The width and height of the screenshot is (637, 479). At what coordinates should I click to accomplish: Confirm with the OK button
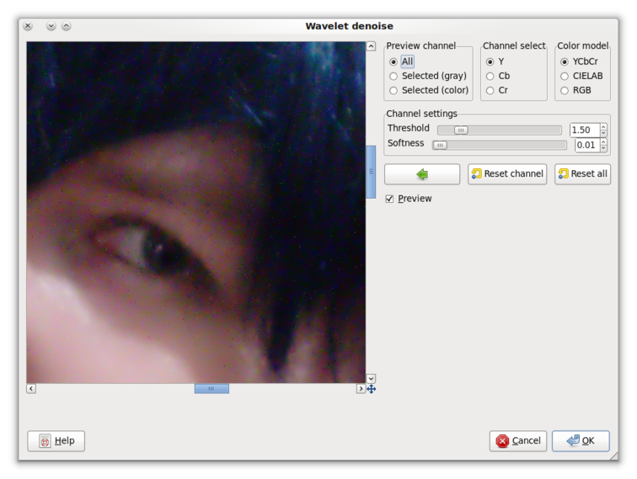pos(581,441)
